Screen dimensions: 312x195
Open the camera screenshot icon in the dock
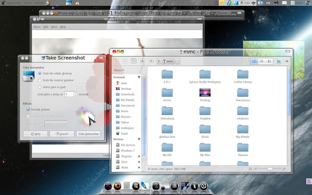[x=174, y=186]
